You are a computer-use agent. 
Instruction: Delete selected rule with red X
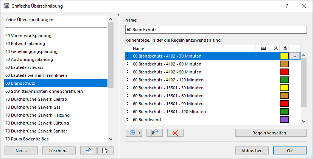pos(175,133)
